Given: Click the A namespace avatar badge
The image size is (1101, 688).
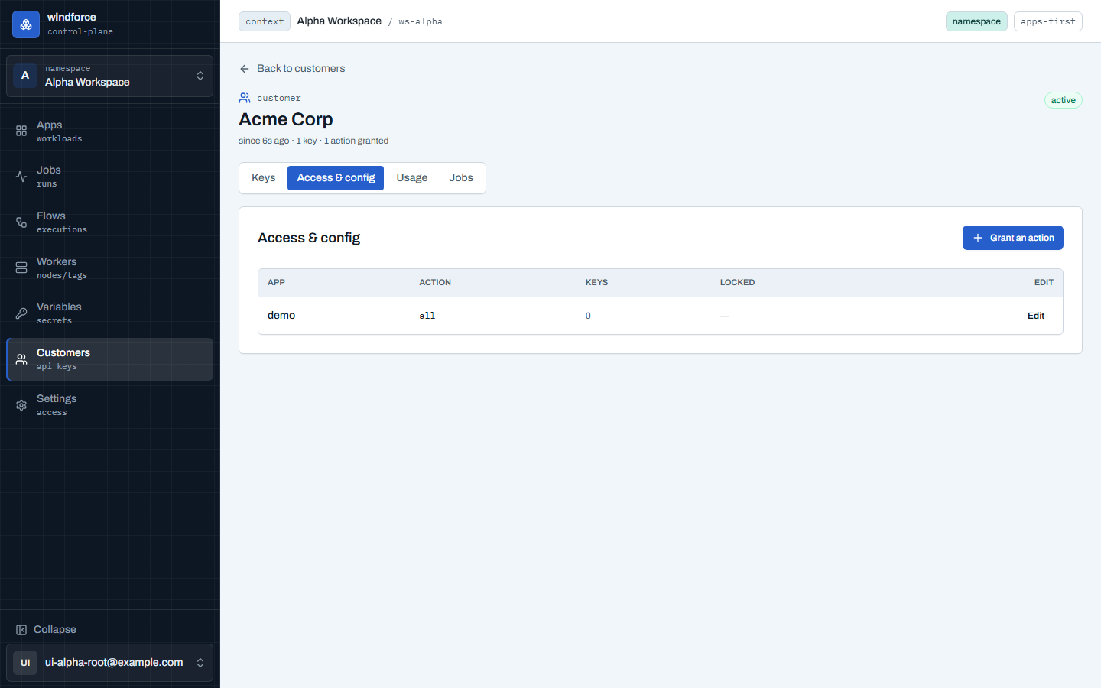Looking at the screenshot, I should coord(25,75).
